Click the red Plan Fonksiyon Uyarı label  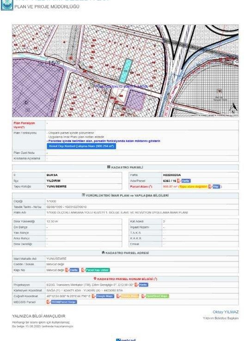click(x=24, y=125)
